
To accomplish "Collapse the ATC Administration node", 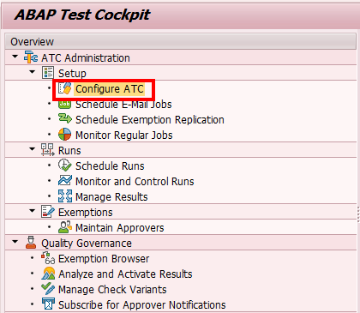I will click(x=15, y=57).
